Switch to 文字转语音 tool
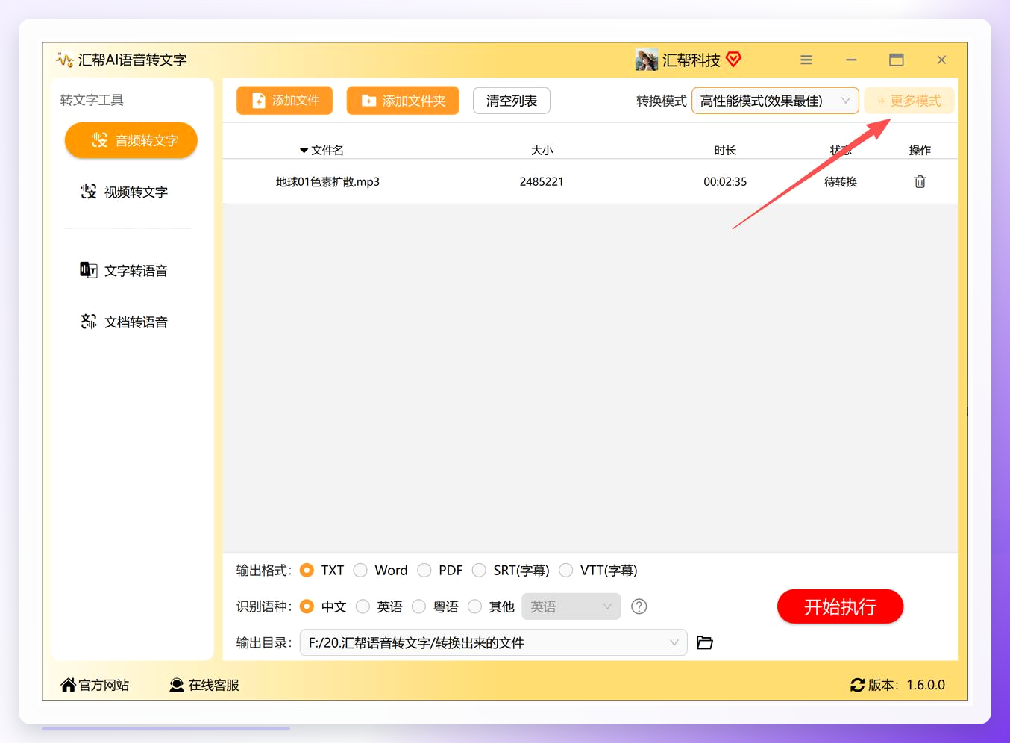 (125, 270)
